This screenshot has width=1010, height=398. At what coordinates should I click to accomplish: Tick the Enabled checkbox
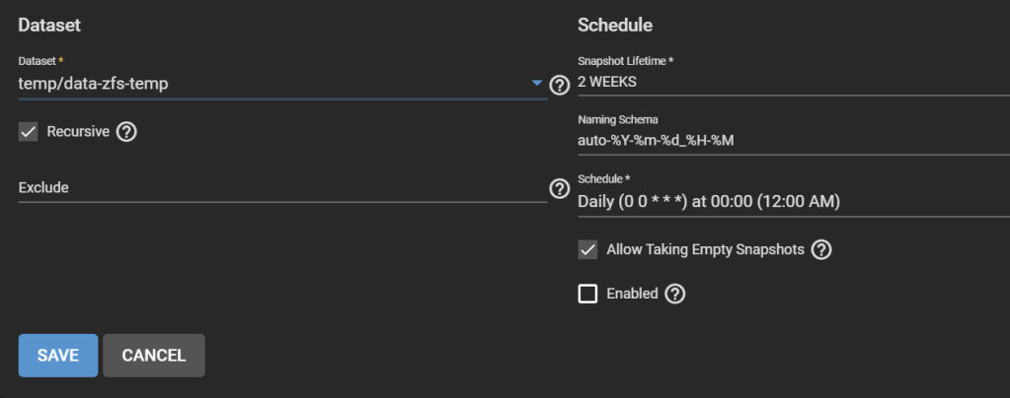coord(588,294)
